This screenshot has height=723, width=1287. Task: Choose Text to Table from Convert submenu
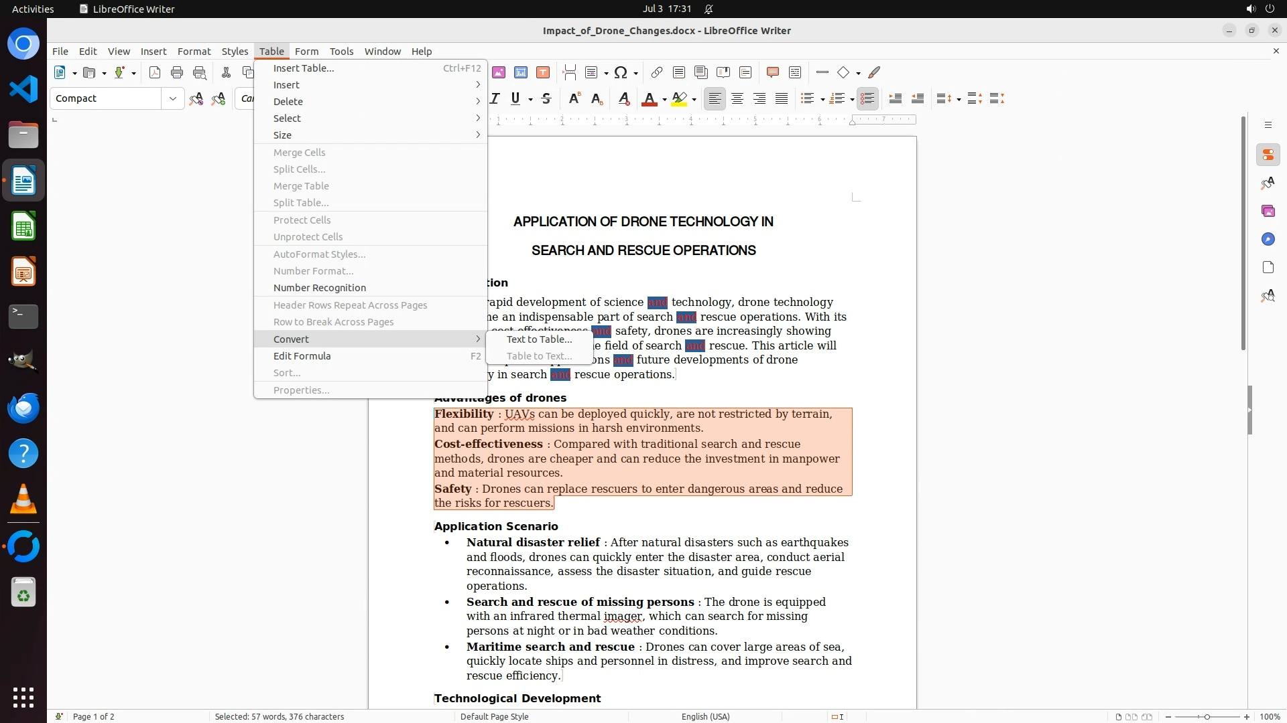[x=539, y=339]
